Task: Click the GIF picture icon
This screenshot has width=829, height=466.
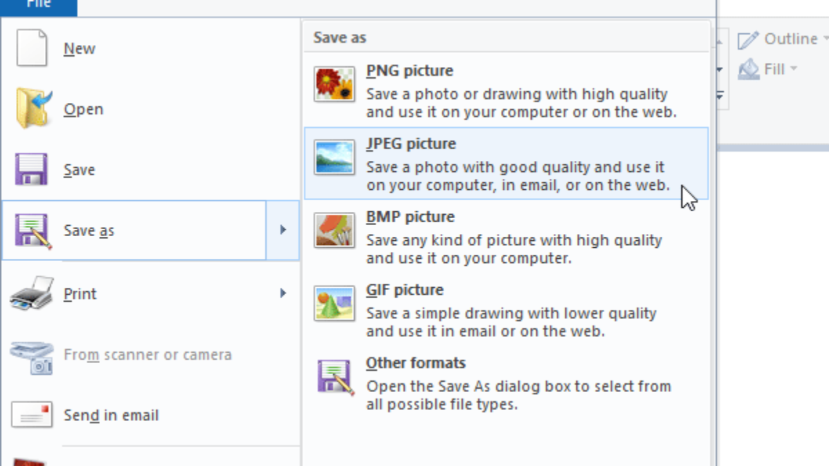Action: tap(334, 302)
